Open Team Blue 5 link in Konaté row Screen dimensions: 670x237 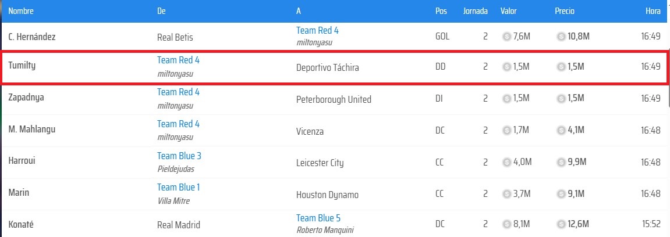[x=318, y=218]
